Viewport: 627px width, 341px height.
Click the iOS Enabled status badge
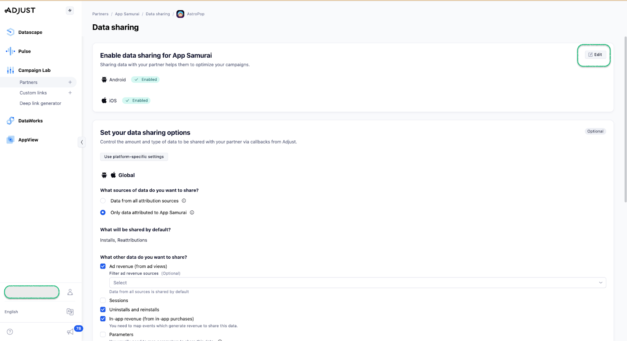click(x=136, y=101)
